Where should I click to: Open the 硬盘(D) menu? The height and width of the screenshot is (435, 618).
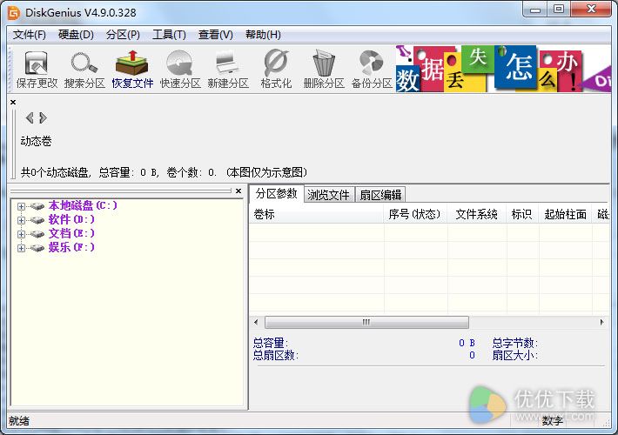[x=76, y=35]
